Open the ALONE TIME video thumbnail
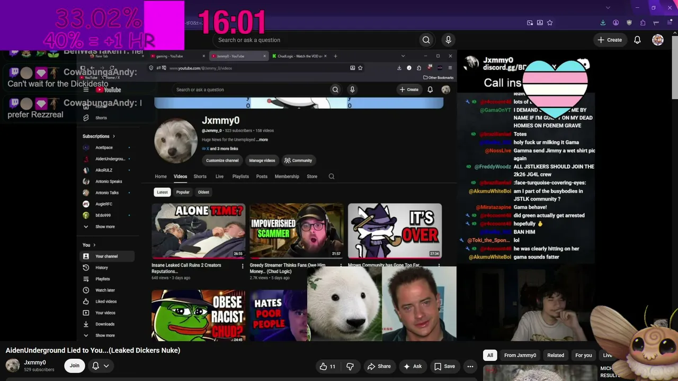 pyautogui.click(x=199, y=231)
